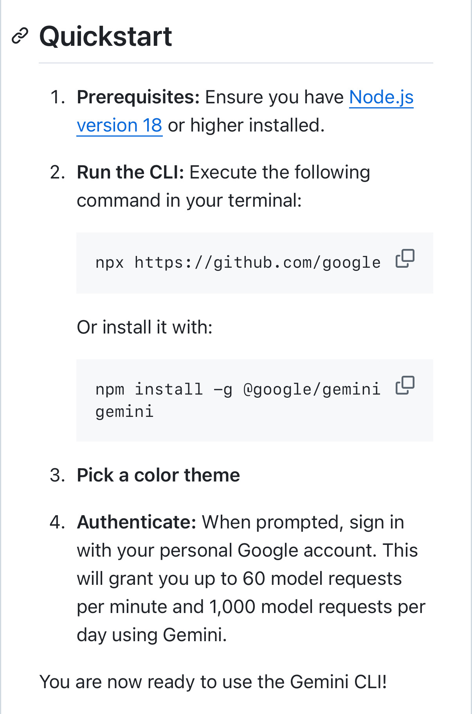Click the 'gemini' command on second code line
Viewport: 472px width, 714px height.
tap(124, 412)
